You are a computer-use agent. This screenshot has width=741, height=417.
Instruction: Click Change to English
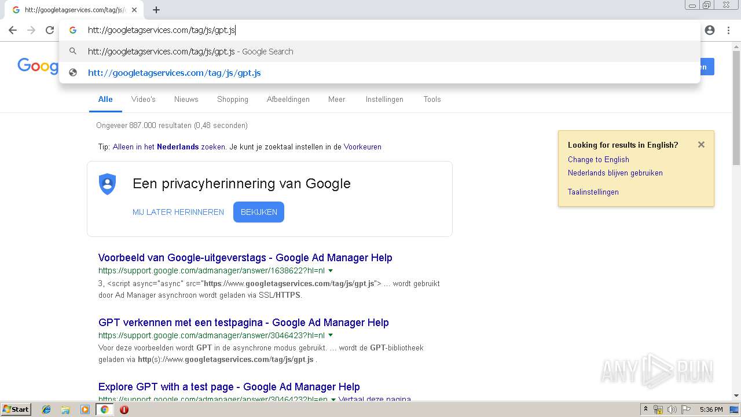click(x=599, y=160)
